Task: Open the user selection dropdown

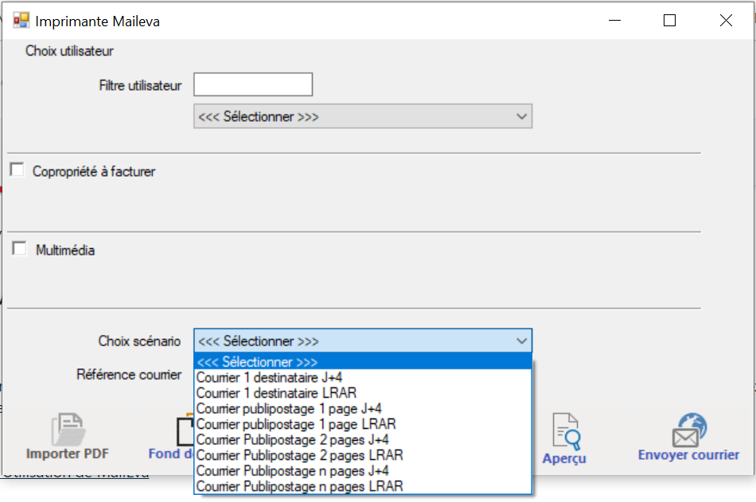Action: (x=363, y=116)
